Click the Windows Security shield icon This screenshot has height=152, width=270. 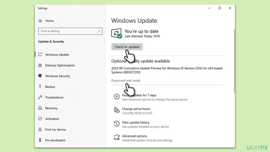point(40,76)
